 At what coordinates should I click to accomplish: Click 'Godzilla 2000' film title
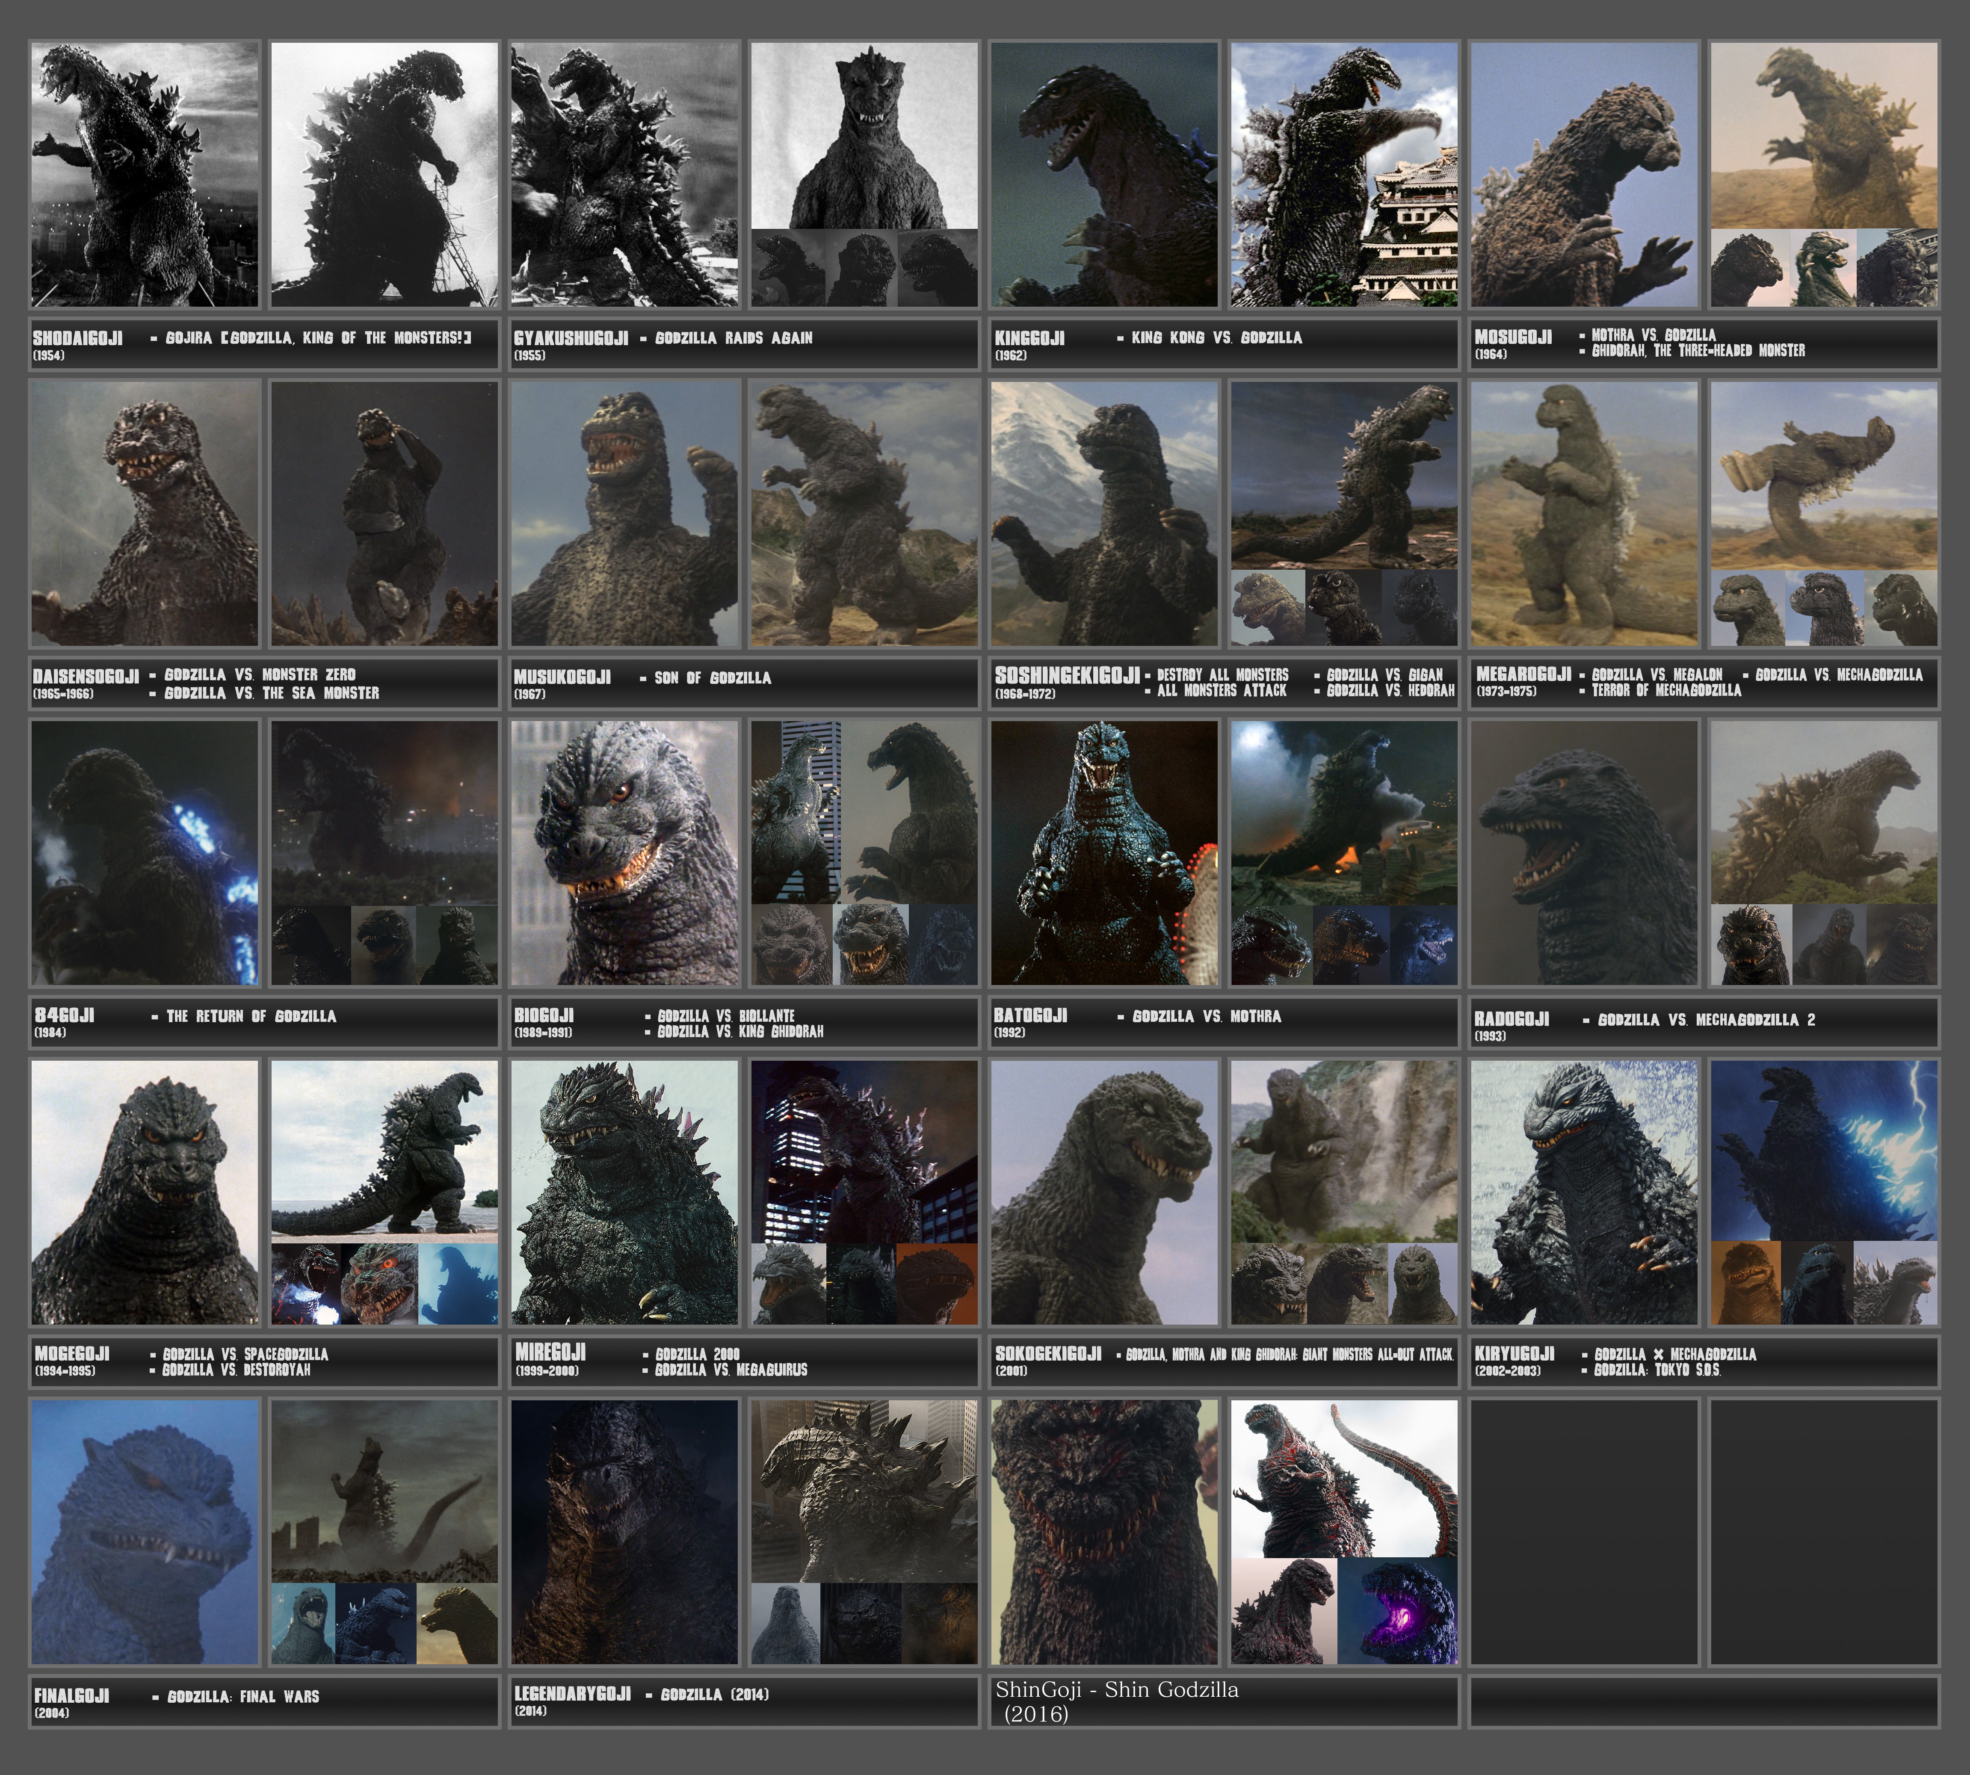(x=697, y=1354)
